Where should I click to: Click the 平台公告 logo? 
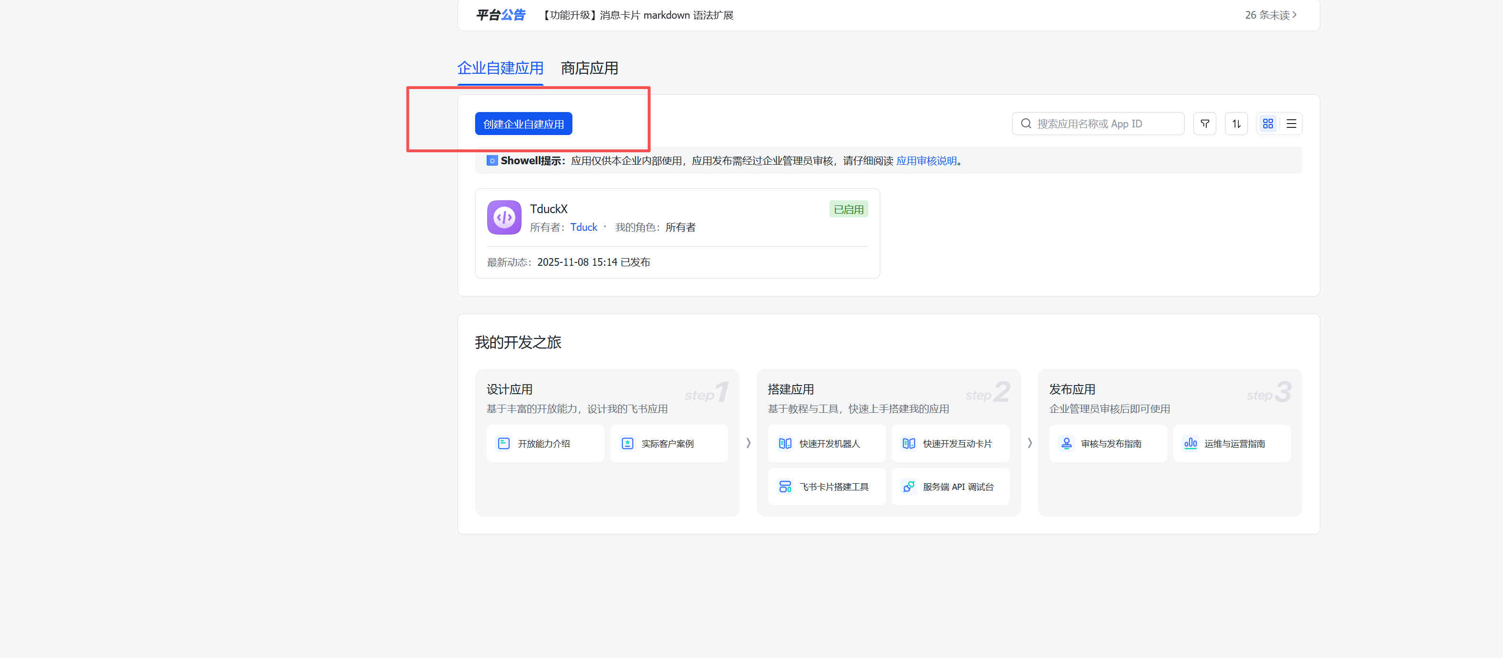501,15
